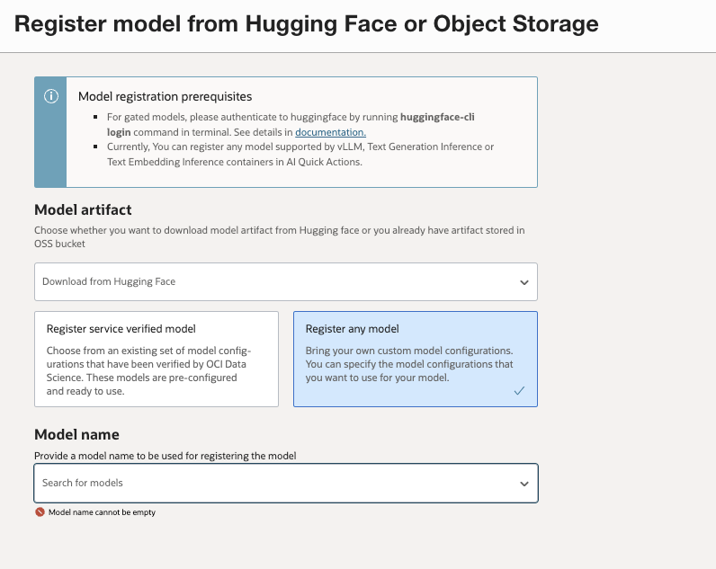Click the Model artifact section heading
This screenshot has width=716, height=569.
[x=83, y=210]
